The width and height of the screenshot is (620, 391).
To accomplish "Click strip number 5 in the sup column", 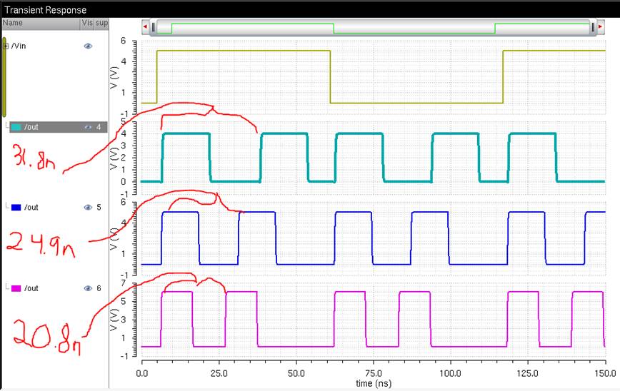I will click(x=99, y=208).
